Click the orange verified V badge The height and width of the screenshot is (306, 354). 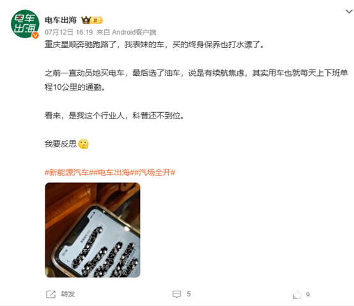(35, 35)
